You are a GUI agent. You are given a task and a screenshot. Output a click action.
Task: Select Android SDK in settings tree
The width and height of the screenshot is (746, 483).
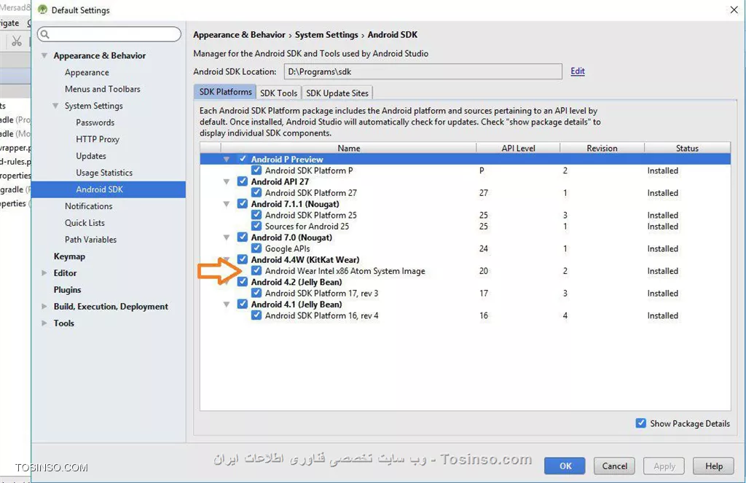109,189
